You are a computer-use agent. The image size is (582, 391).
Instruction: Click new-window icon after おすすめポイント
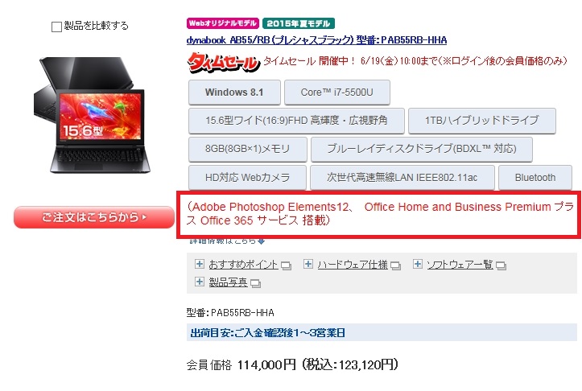coord(286,265)
